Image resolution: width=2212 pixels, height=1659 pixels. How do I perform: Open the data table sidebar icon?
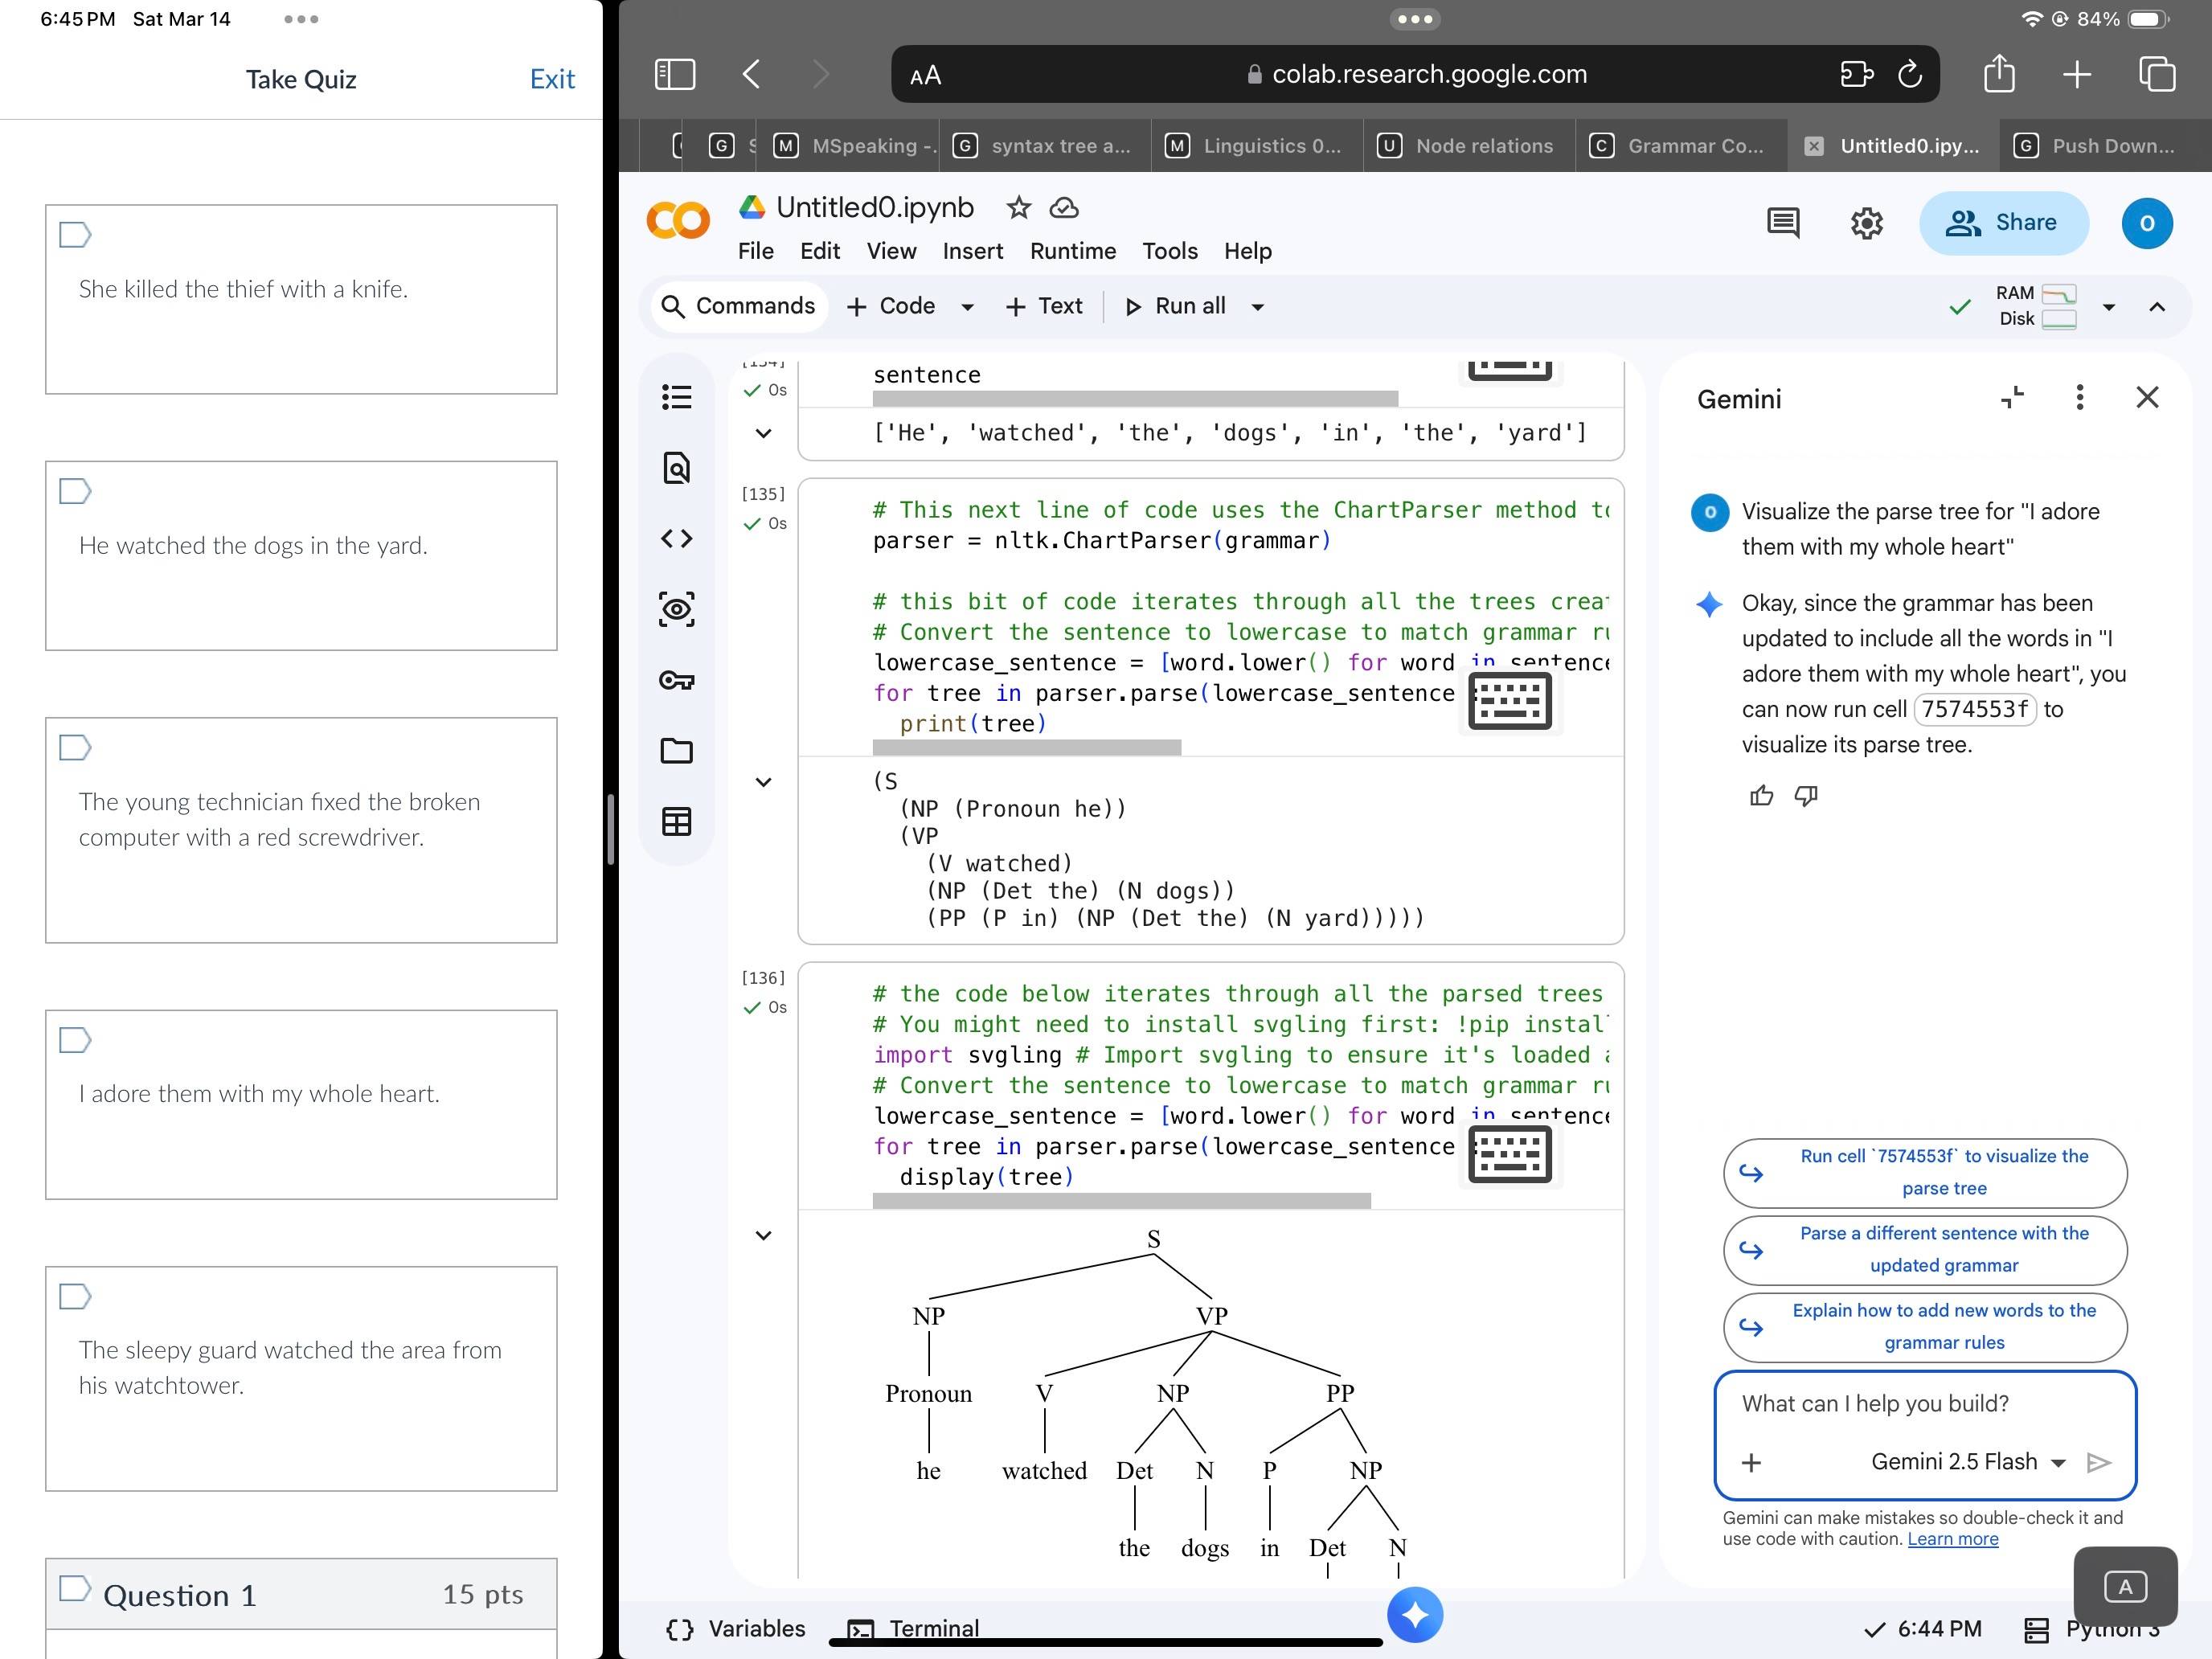coord(677,821)
